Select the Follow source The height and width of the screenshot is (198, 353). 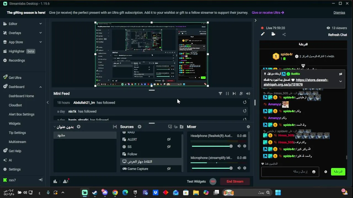pyautogui.click(x=151, y=154)
